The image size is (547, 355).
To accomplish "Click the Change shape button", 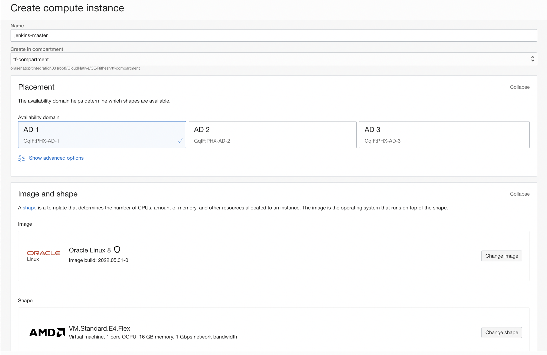I will tap(501, 332).
